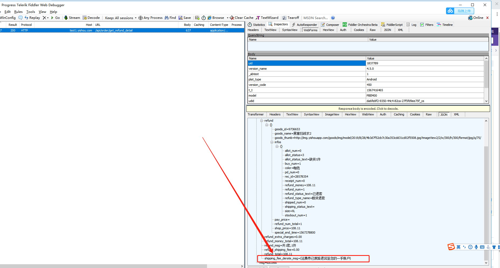The height and width of the screenshot is (268, 500).
Task: Sort sessions by Body column
Action: (187, 25)
